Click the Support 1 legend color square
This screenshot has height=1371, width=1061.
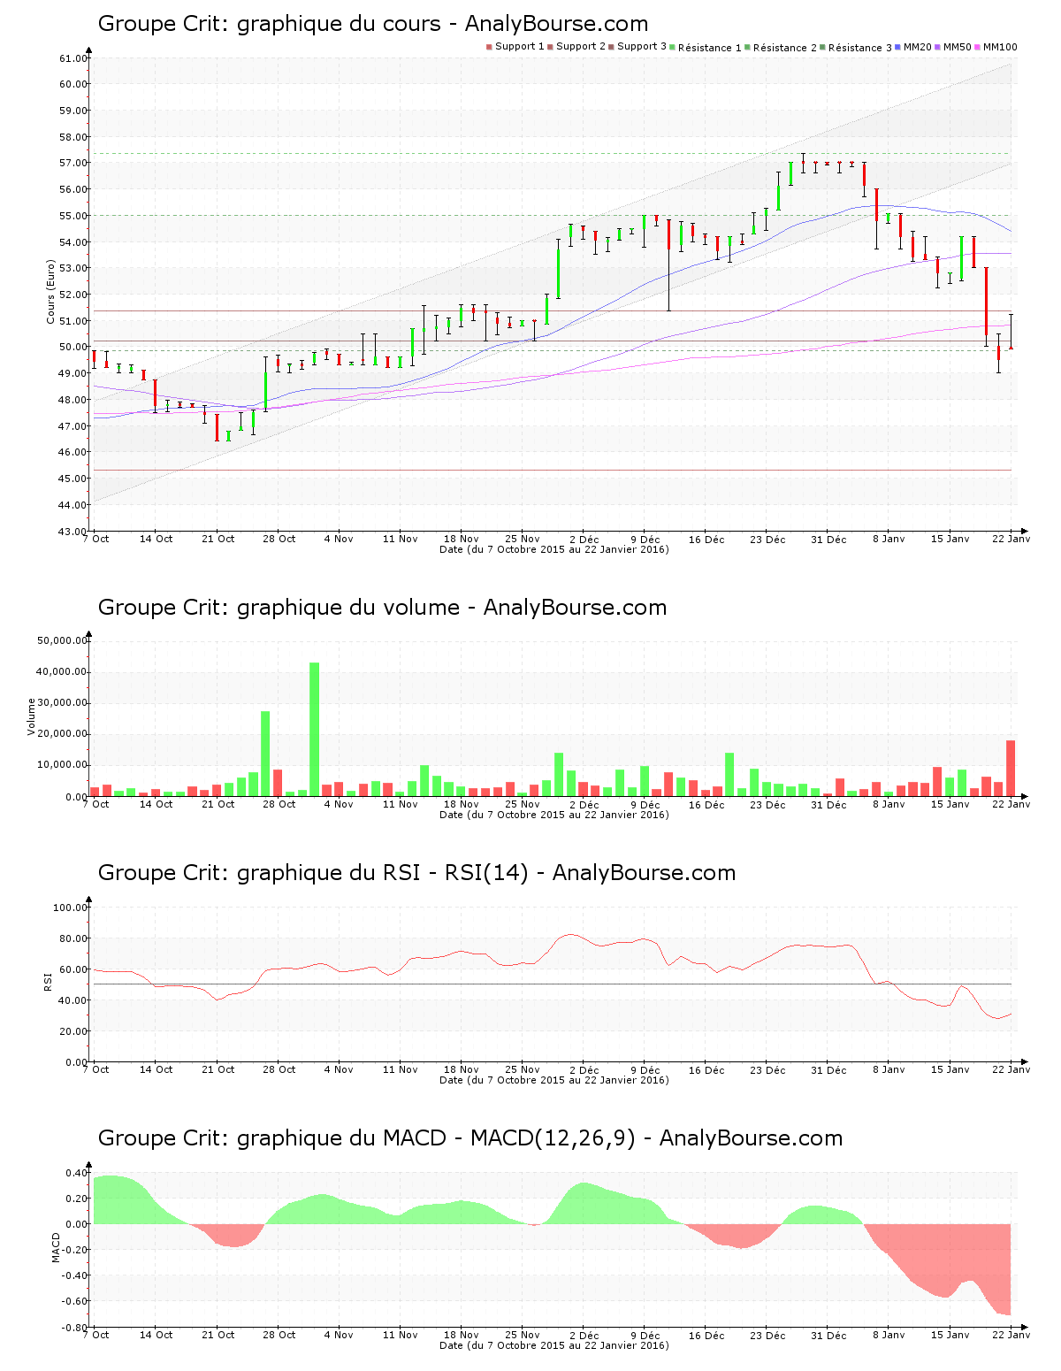(x=489, y=47)
